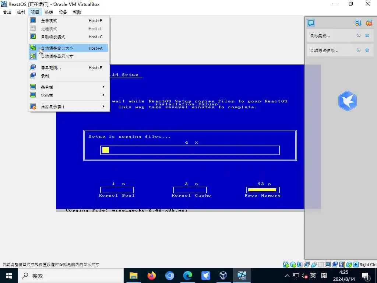Click the network status bar indicator

coord(307,265)
